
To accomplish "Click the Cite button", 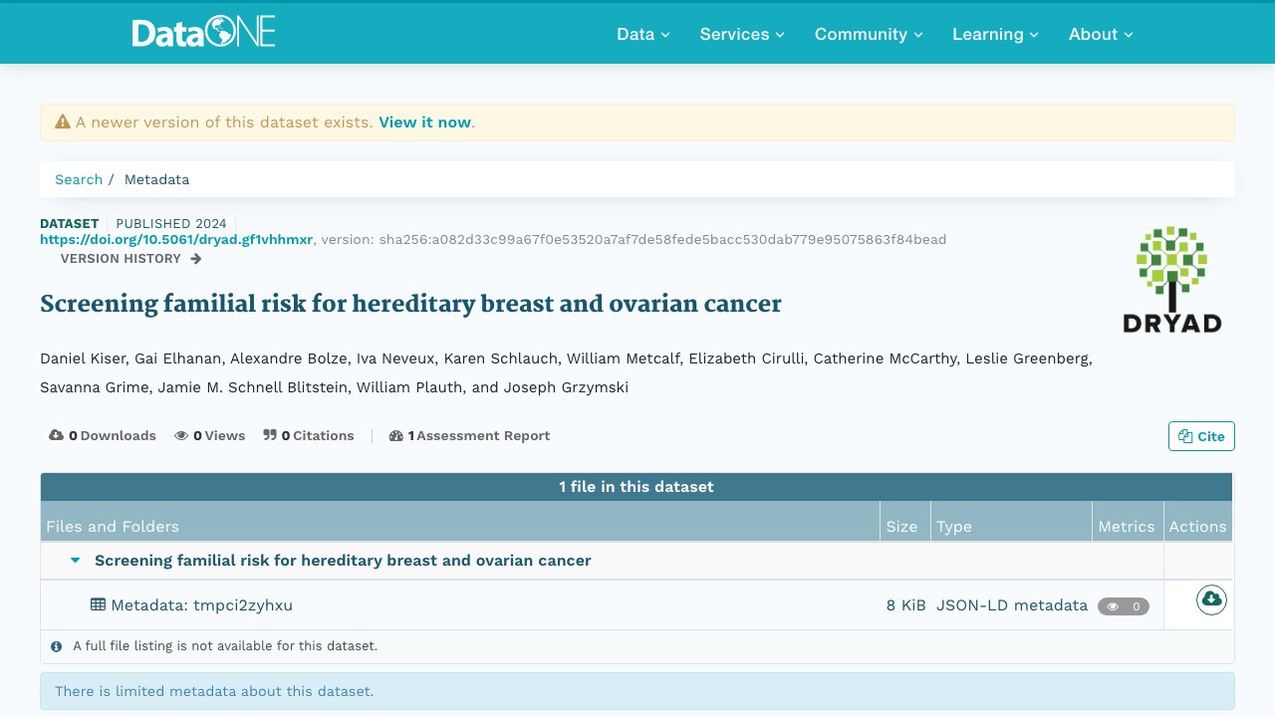I will pos(1201,436).
